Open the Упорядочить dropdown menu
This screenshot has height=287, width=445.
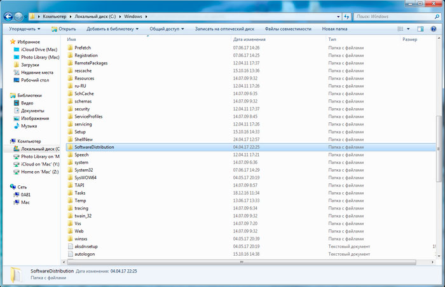point(25,29)
